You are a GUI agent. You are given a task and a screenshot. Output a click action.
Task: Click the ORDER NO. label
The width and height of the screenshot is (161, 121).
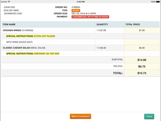pos(61,7)
